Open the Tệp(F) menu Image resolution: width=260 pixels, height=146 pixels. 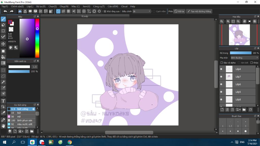point(5,6)
